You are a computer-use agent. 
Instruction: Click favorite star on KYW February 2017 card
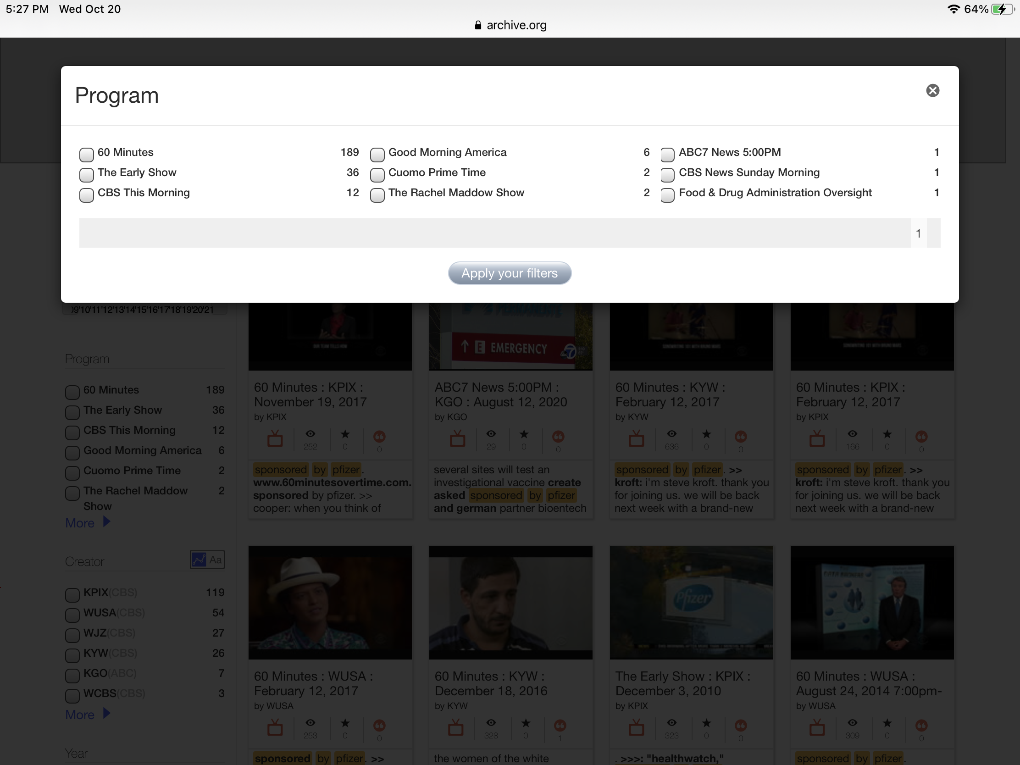point(706,434)
